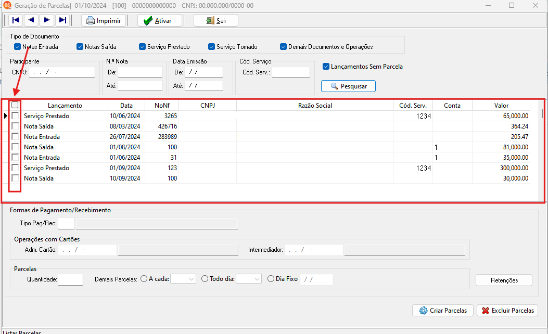Screen dimensions: 548x334
Task: Click the date cell 26/07/2024
Action: coord(126,137)
